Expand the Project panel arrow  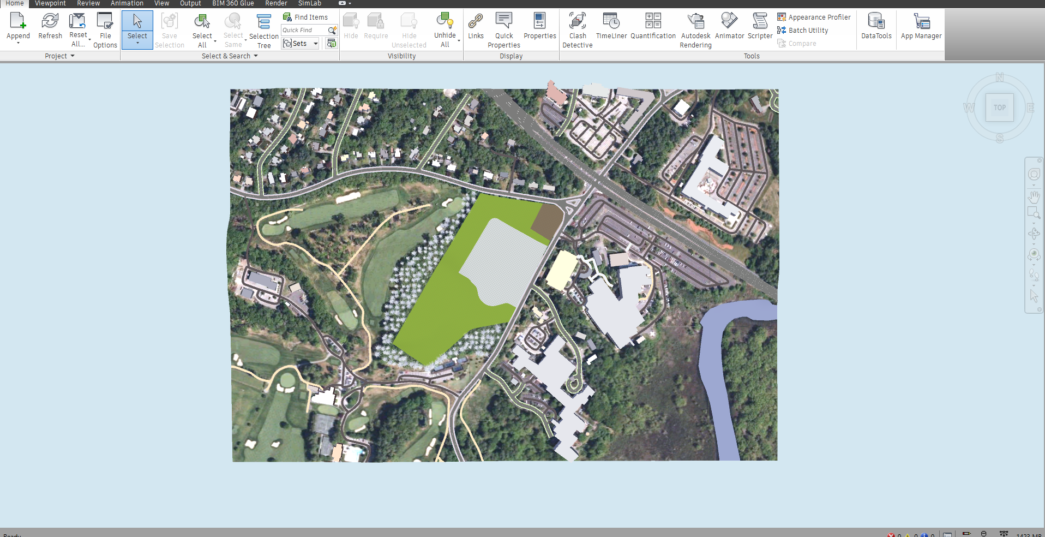[x=72, y=56]
